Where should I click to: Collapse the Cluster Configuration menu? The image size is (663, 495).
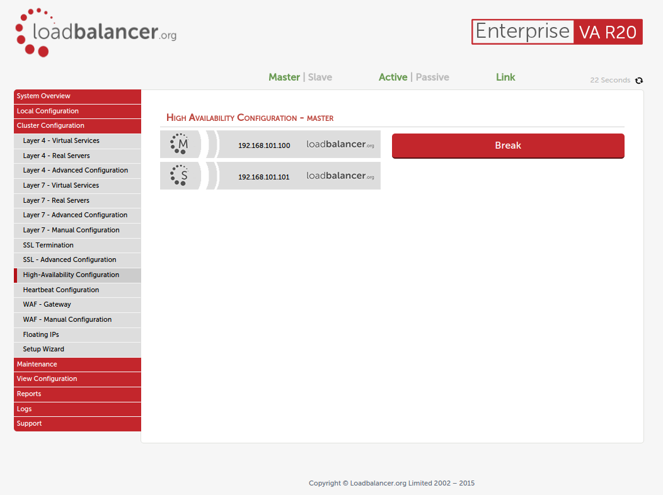[x=78, y=126]
